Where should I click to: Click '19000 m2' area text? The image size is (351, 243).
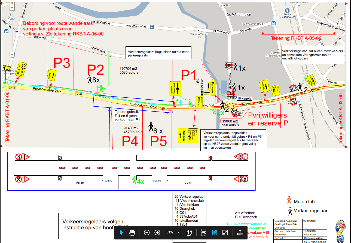click(230, 121)
